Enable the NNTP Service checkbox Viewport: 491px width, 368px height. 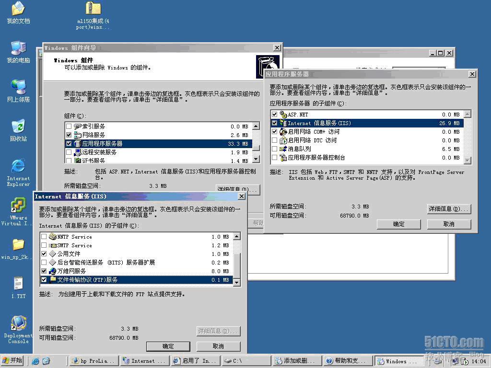[x=44, y=237]
